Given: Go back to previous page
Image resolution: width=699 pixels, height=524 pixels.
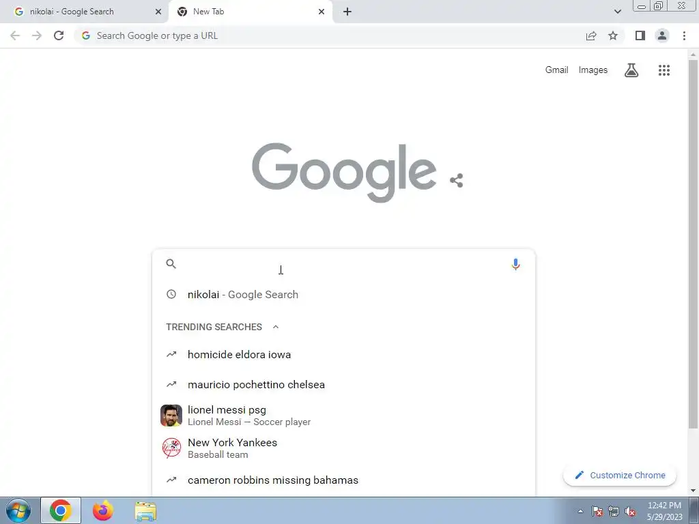Looking at the screenshot, I should [15, 35].
